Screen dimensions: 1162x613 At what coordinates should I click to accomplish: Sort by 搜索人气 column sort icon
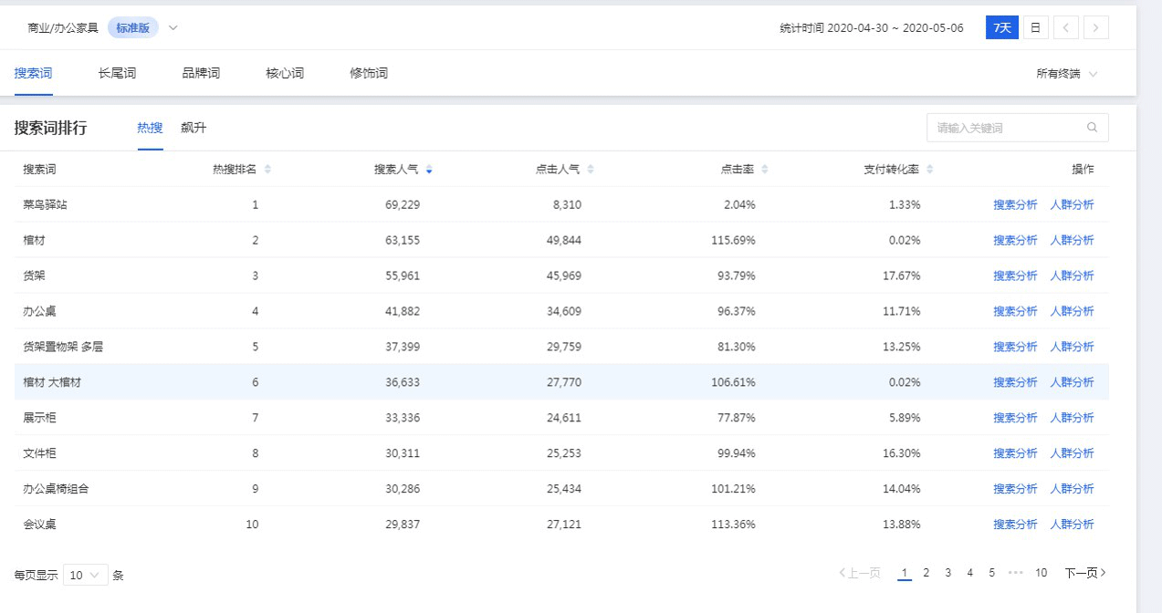[429, 170]
